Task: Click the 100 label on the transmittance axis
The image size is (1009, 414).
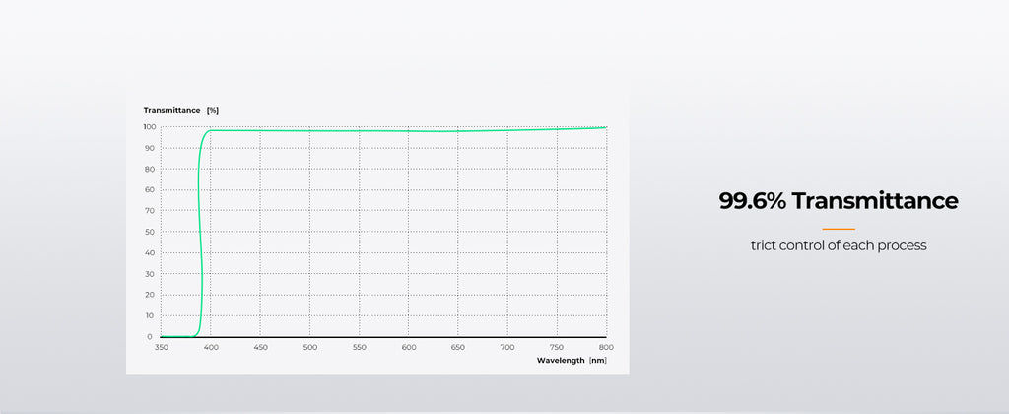Action: click(x=148, y=127)
